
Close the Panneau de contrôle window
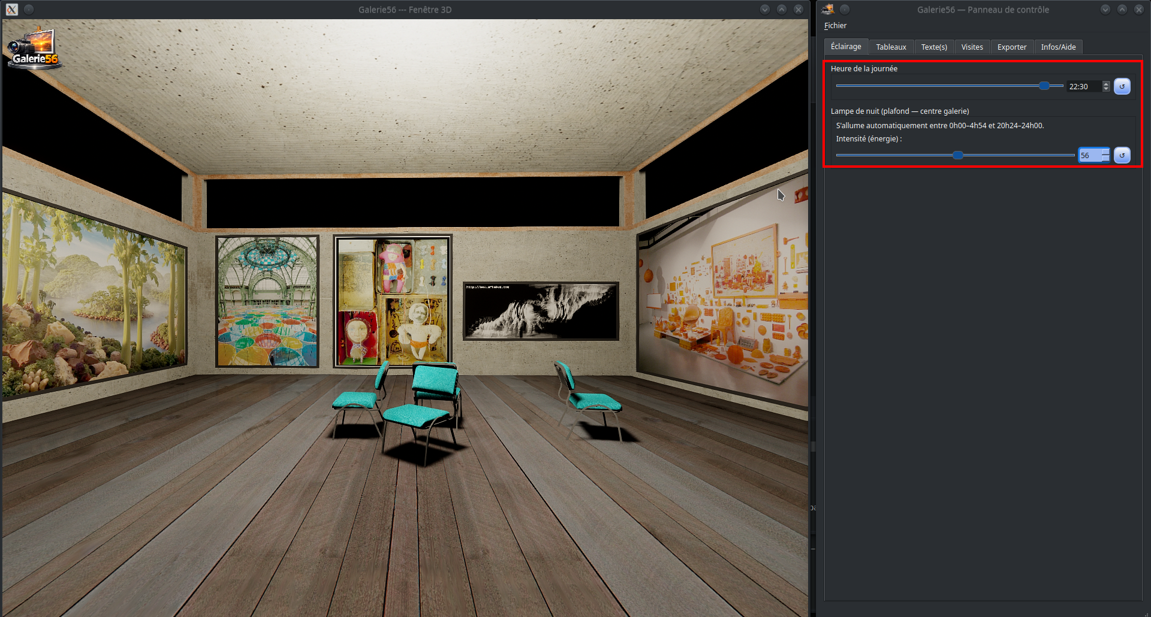click(x=1139, y=10)
